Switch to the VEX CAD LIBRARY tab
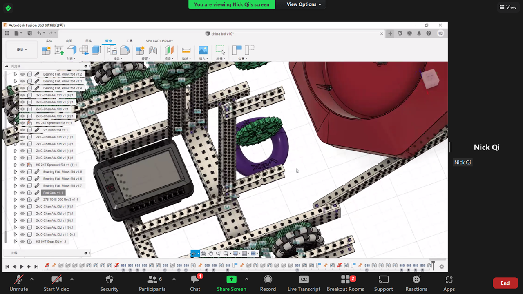523x294 pixels. (159, 41)
